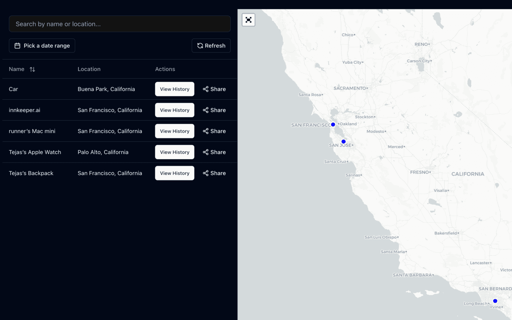This screenshot has height=320, width=512.
Task: Select the blue marker near San Jose
Action: click(x=343, y=141)
